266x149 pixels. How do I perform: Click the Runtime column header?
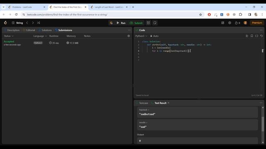click(x=54, y=36)
